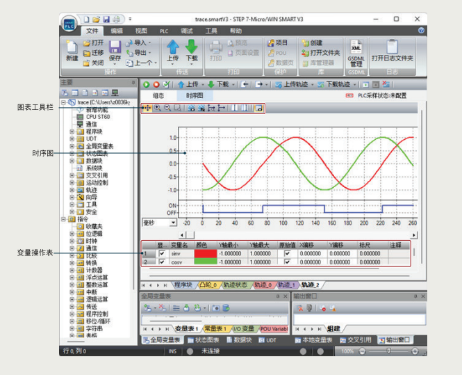Expand the UDT tree node

72,138
